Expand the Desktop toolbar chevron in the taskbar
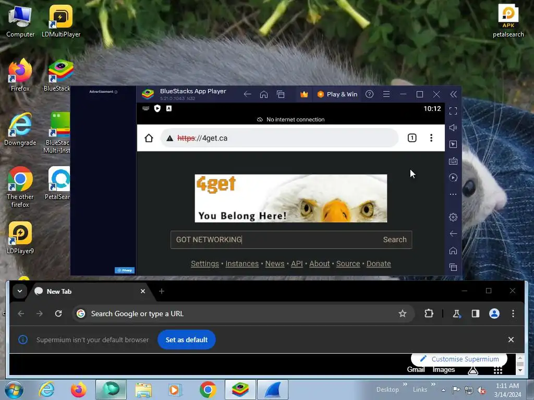Image resolution: width=534 pixels, height=400 pixels. (x=405, y=384)
